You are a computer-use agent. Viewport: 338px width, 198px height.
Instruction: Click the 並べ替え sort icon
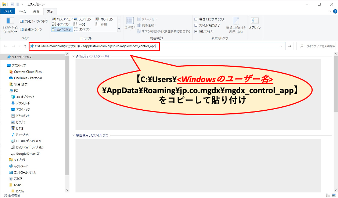tap(130, 23)
